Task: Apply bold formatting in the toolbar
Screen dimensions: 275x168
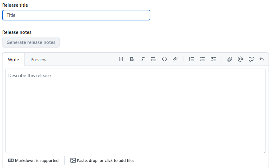Action: coord(132,59)
